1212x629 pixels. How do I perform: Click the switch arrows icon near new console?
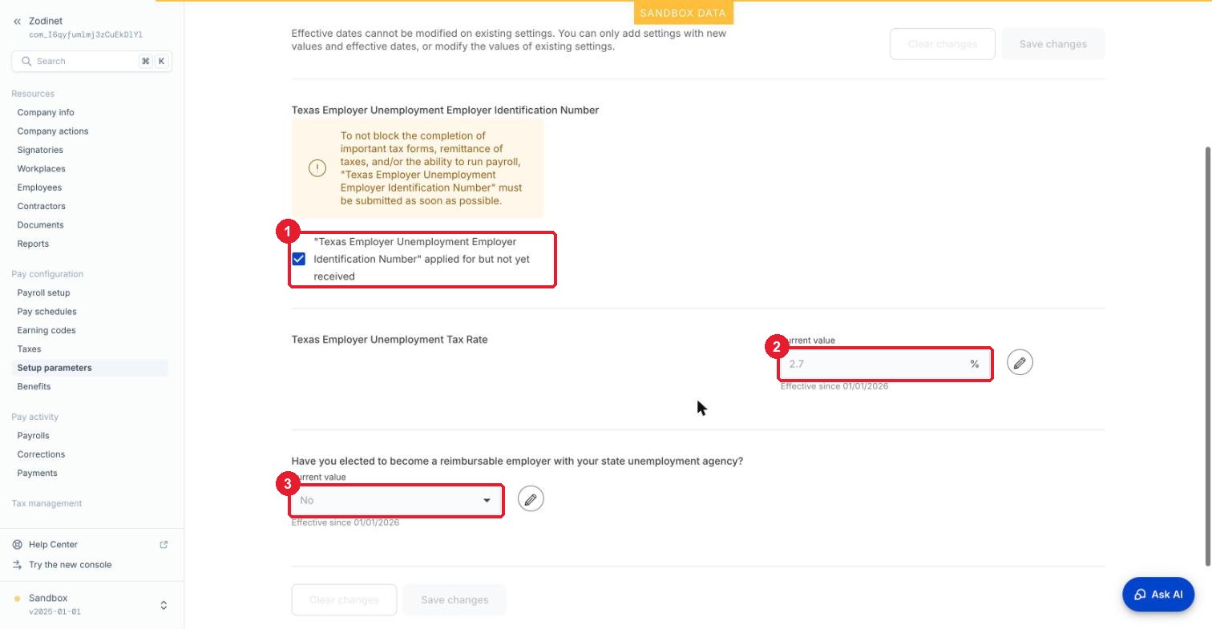(18, 565)
